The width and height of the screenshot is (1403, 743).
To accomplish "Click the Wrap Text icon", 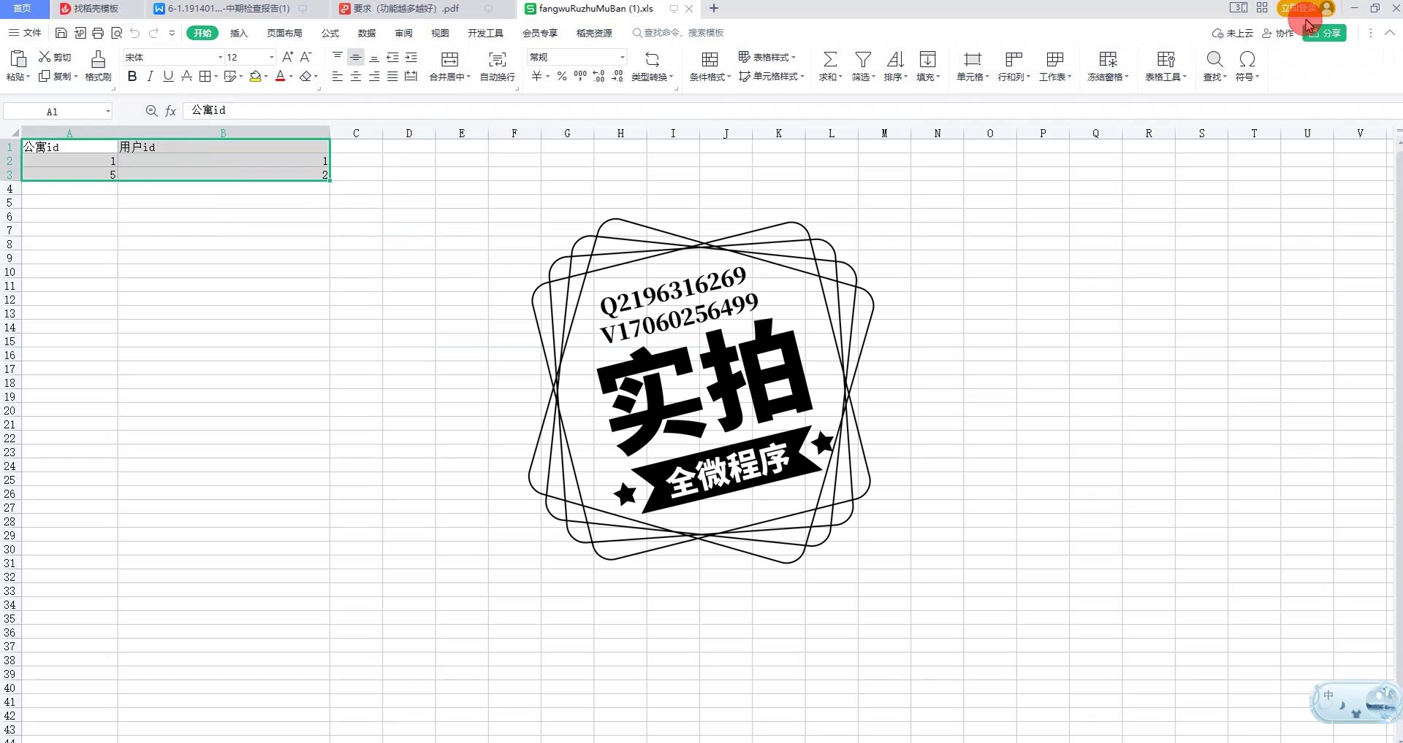I will click(x=498, y=59).
